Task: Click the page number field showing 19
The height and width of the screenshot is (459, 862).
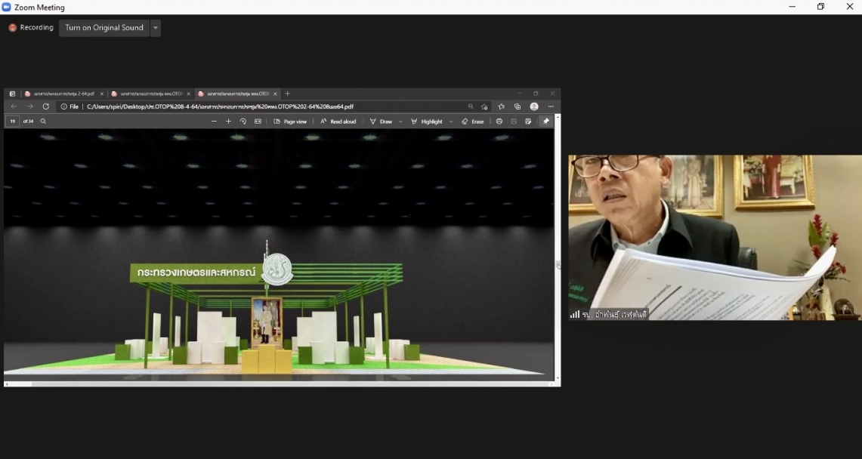Action: pyautogui.click(x=13, y=122)
